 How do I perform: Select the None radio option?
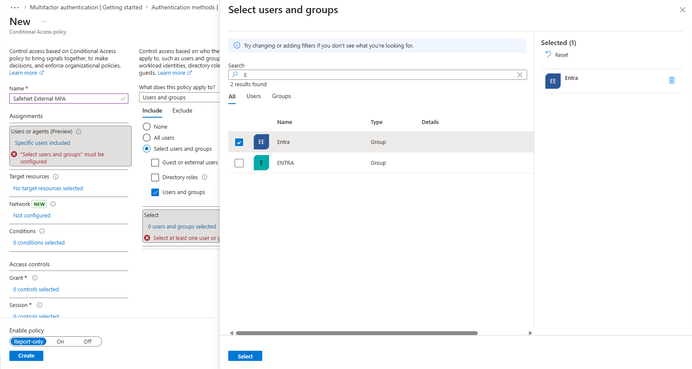coord(147,127)
